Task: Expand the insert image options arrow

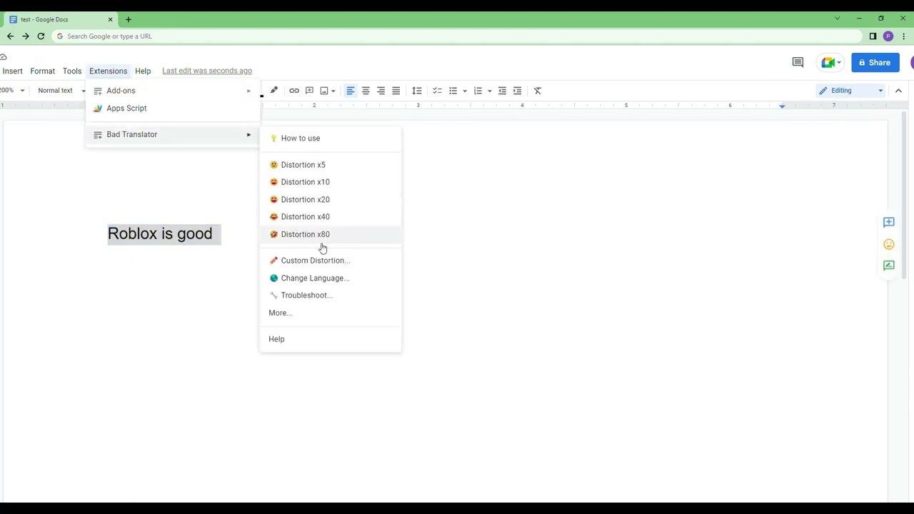Action: tap(333, 91)
